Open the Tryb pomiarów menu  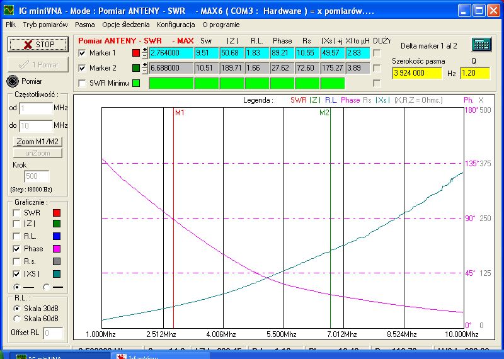(45, 25)
